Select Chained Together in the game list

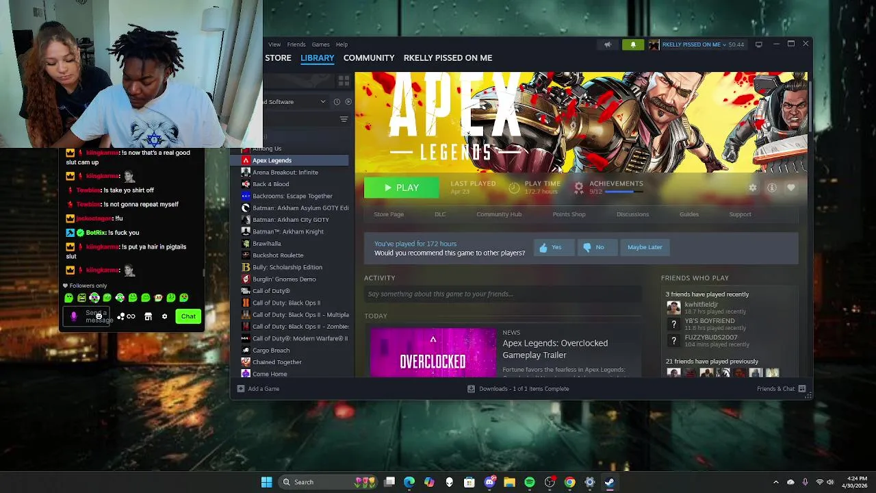pos(295,362)
